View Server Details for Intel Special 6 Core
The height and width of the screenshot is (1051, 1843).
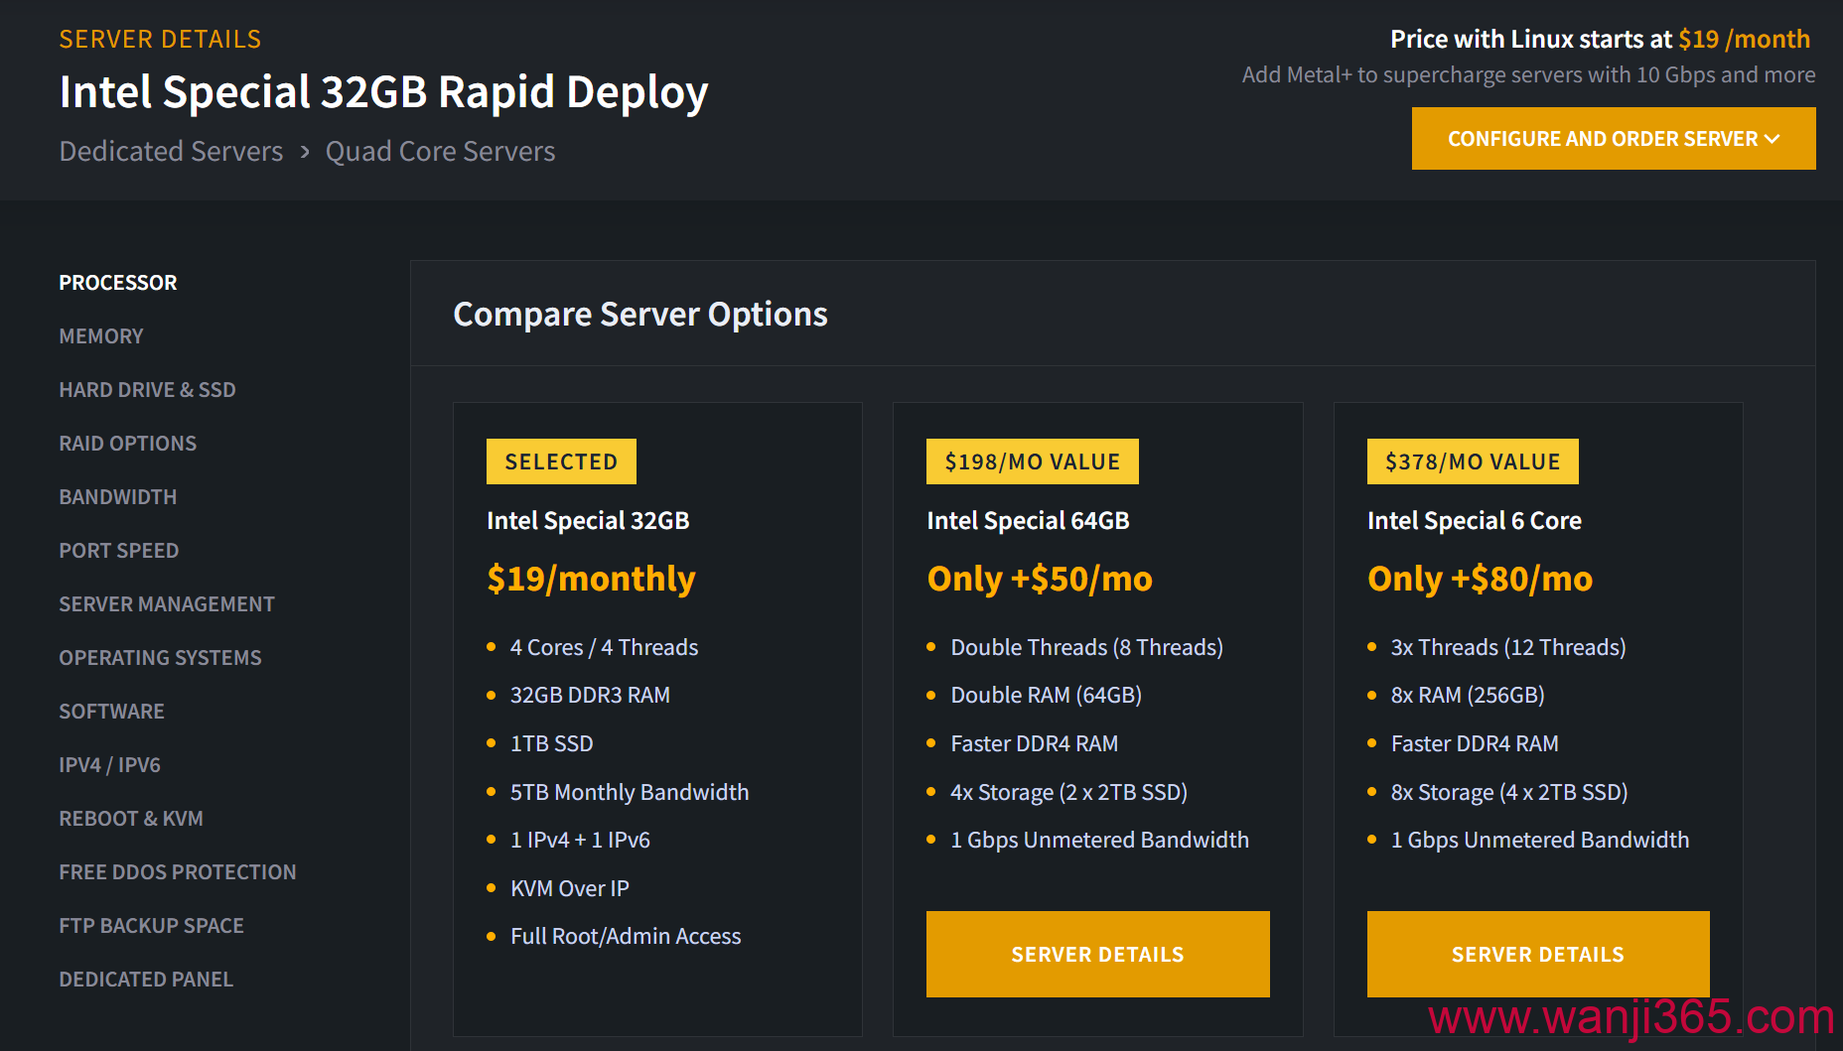[x=1537, y=954]
